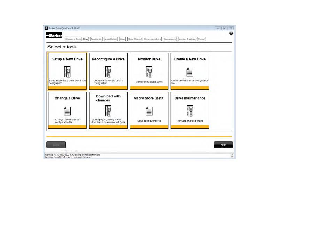Click the document icon in Create a New Drive

190,72
